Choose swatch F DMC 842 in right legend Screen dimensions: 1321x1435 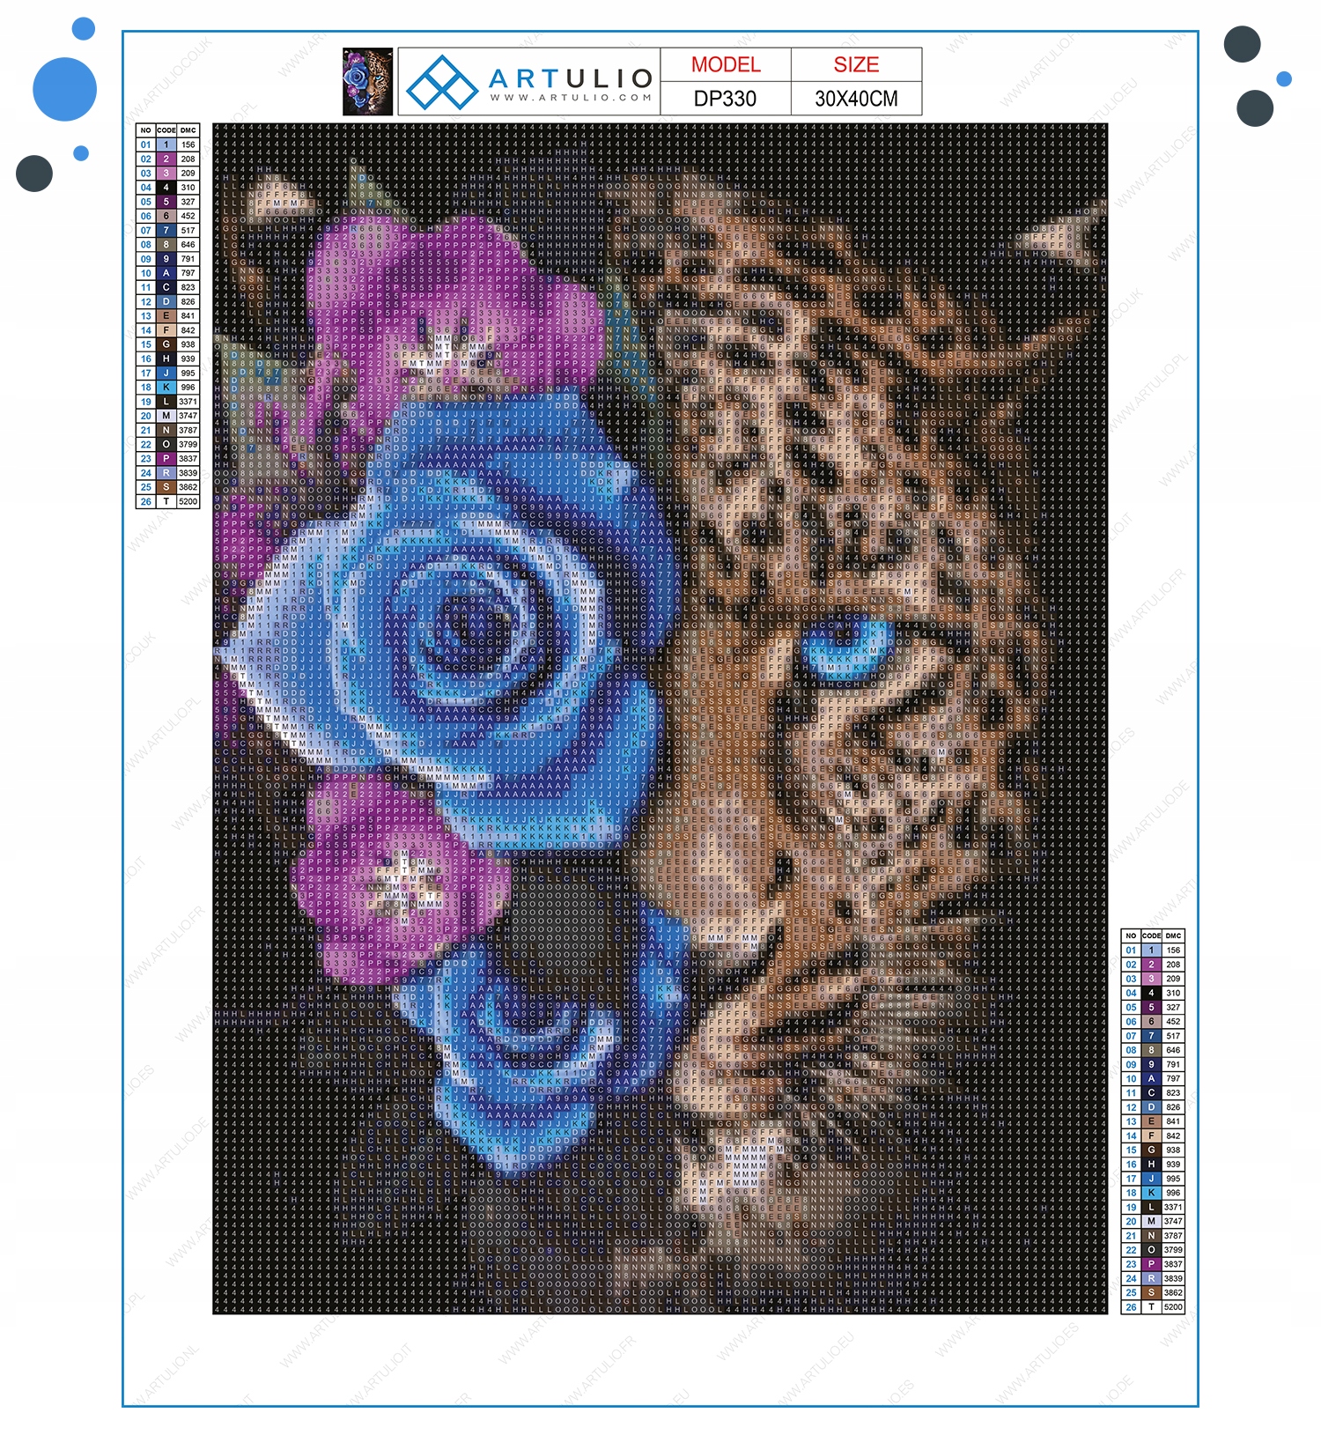(1151, 1136)
